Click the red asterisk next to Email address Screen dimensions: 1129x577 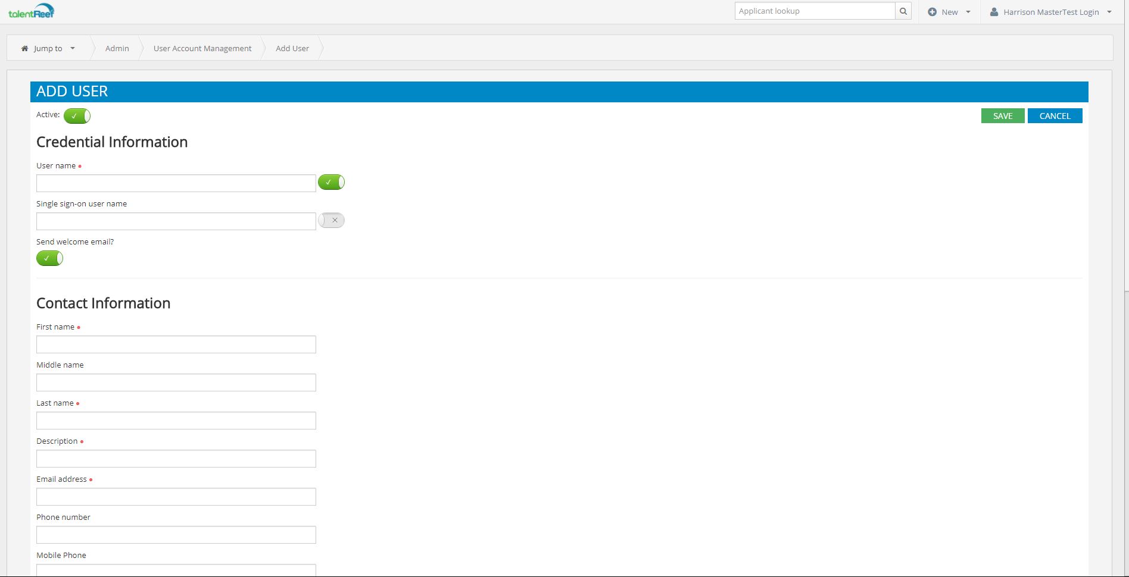coord(91,479)
